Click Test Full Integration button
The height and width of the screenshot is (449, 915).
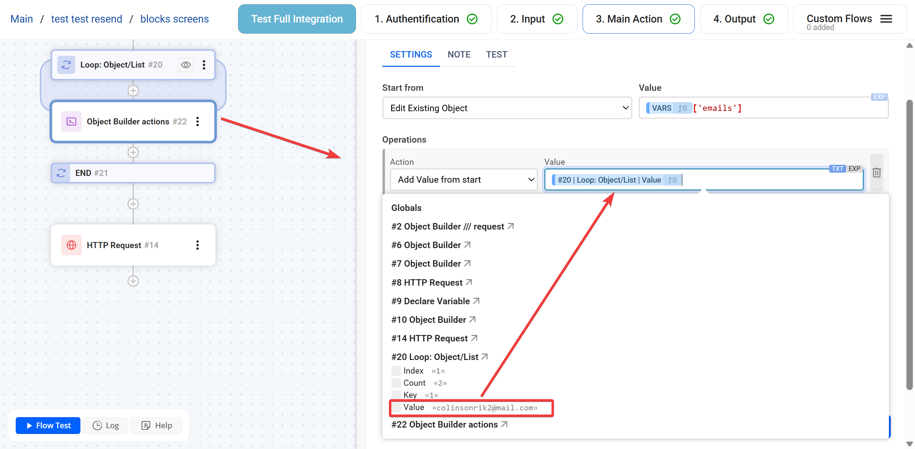(x=297, y=19)
